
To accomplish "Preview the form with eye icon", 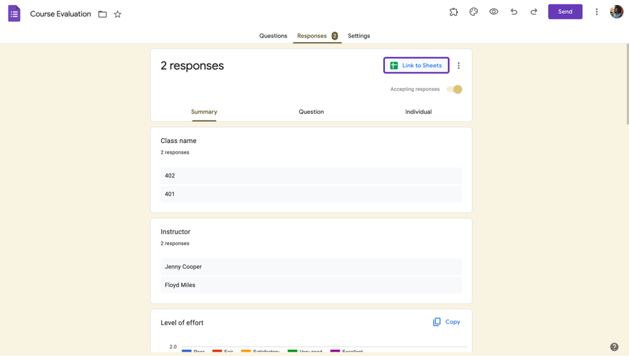I will click(494, 12).
